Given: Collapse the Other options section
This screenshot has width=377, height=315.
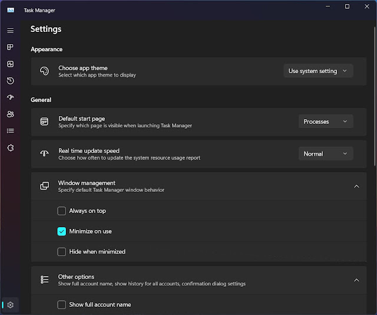Looking at the screenshot, I should point(356,280).
